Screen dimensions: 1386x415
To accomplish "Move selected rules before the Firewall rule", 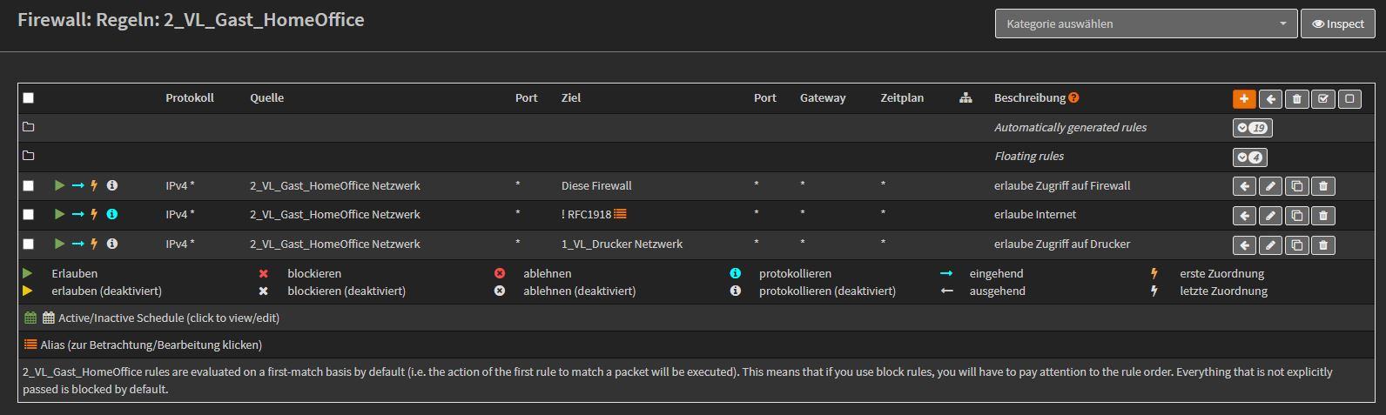I will pos(1244,186).
